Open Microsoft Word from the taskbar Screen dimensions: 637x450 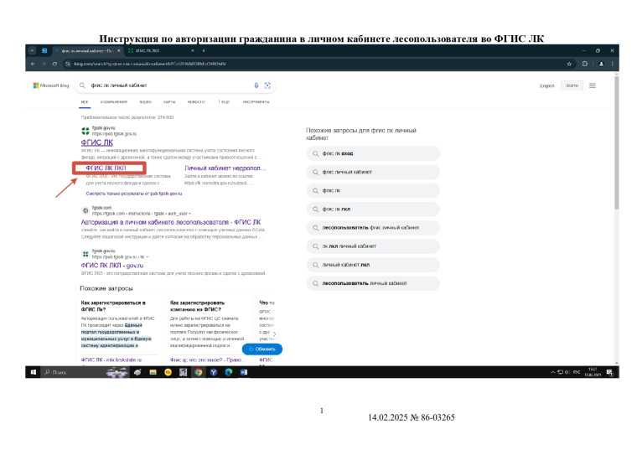click(x=244, y=372)
